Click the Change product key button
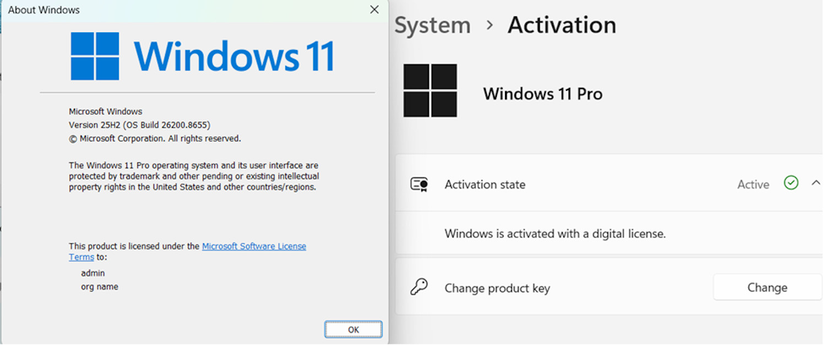Image resolution: width=826 pixels, height=345 pixels. pos(767,287)
